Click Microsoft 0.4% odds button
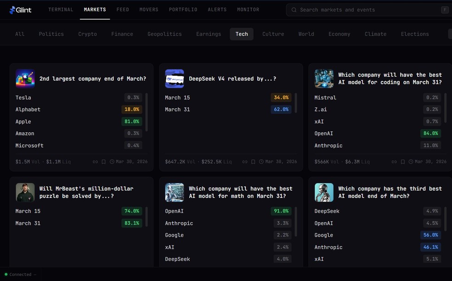 (x=133, y=146)
